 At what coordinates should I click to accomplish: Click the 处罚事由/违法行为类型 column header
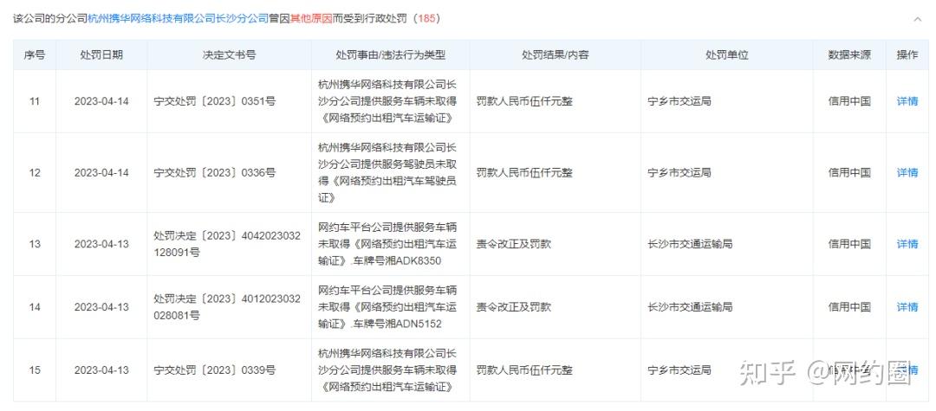point(390,55)
